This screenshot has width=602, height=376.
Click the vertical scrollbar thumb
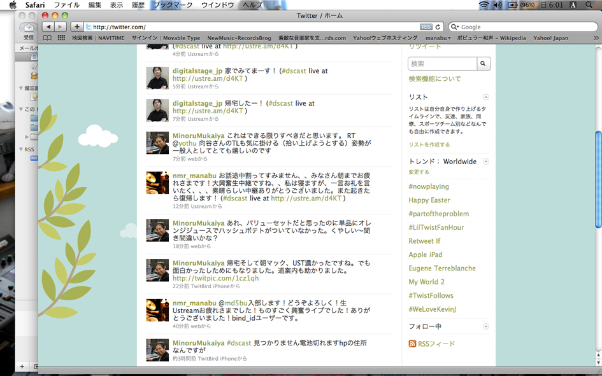(598, 179)
